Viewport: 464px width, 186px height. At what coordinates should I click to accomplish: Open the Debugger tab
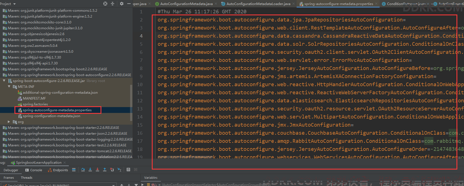(11, 170)
